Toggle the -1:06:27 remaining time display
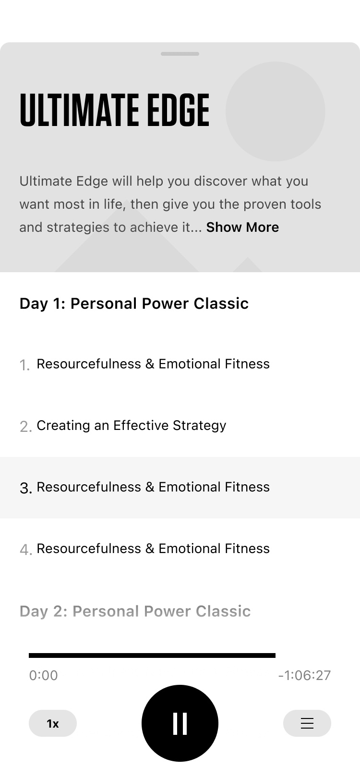Viewport: 360px width, 781px height. point(304,675)
